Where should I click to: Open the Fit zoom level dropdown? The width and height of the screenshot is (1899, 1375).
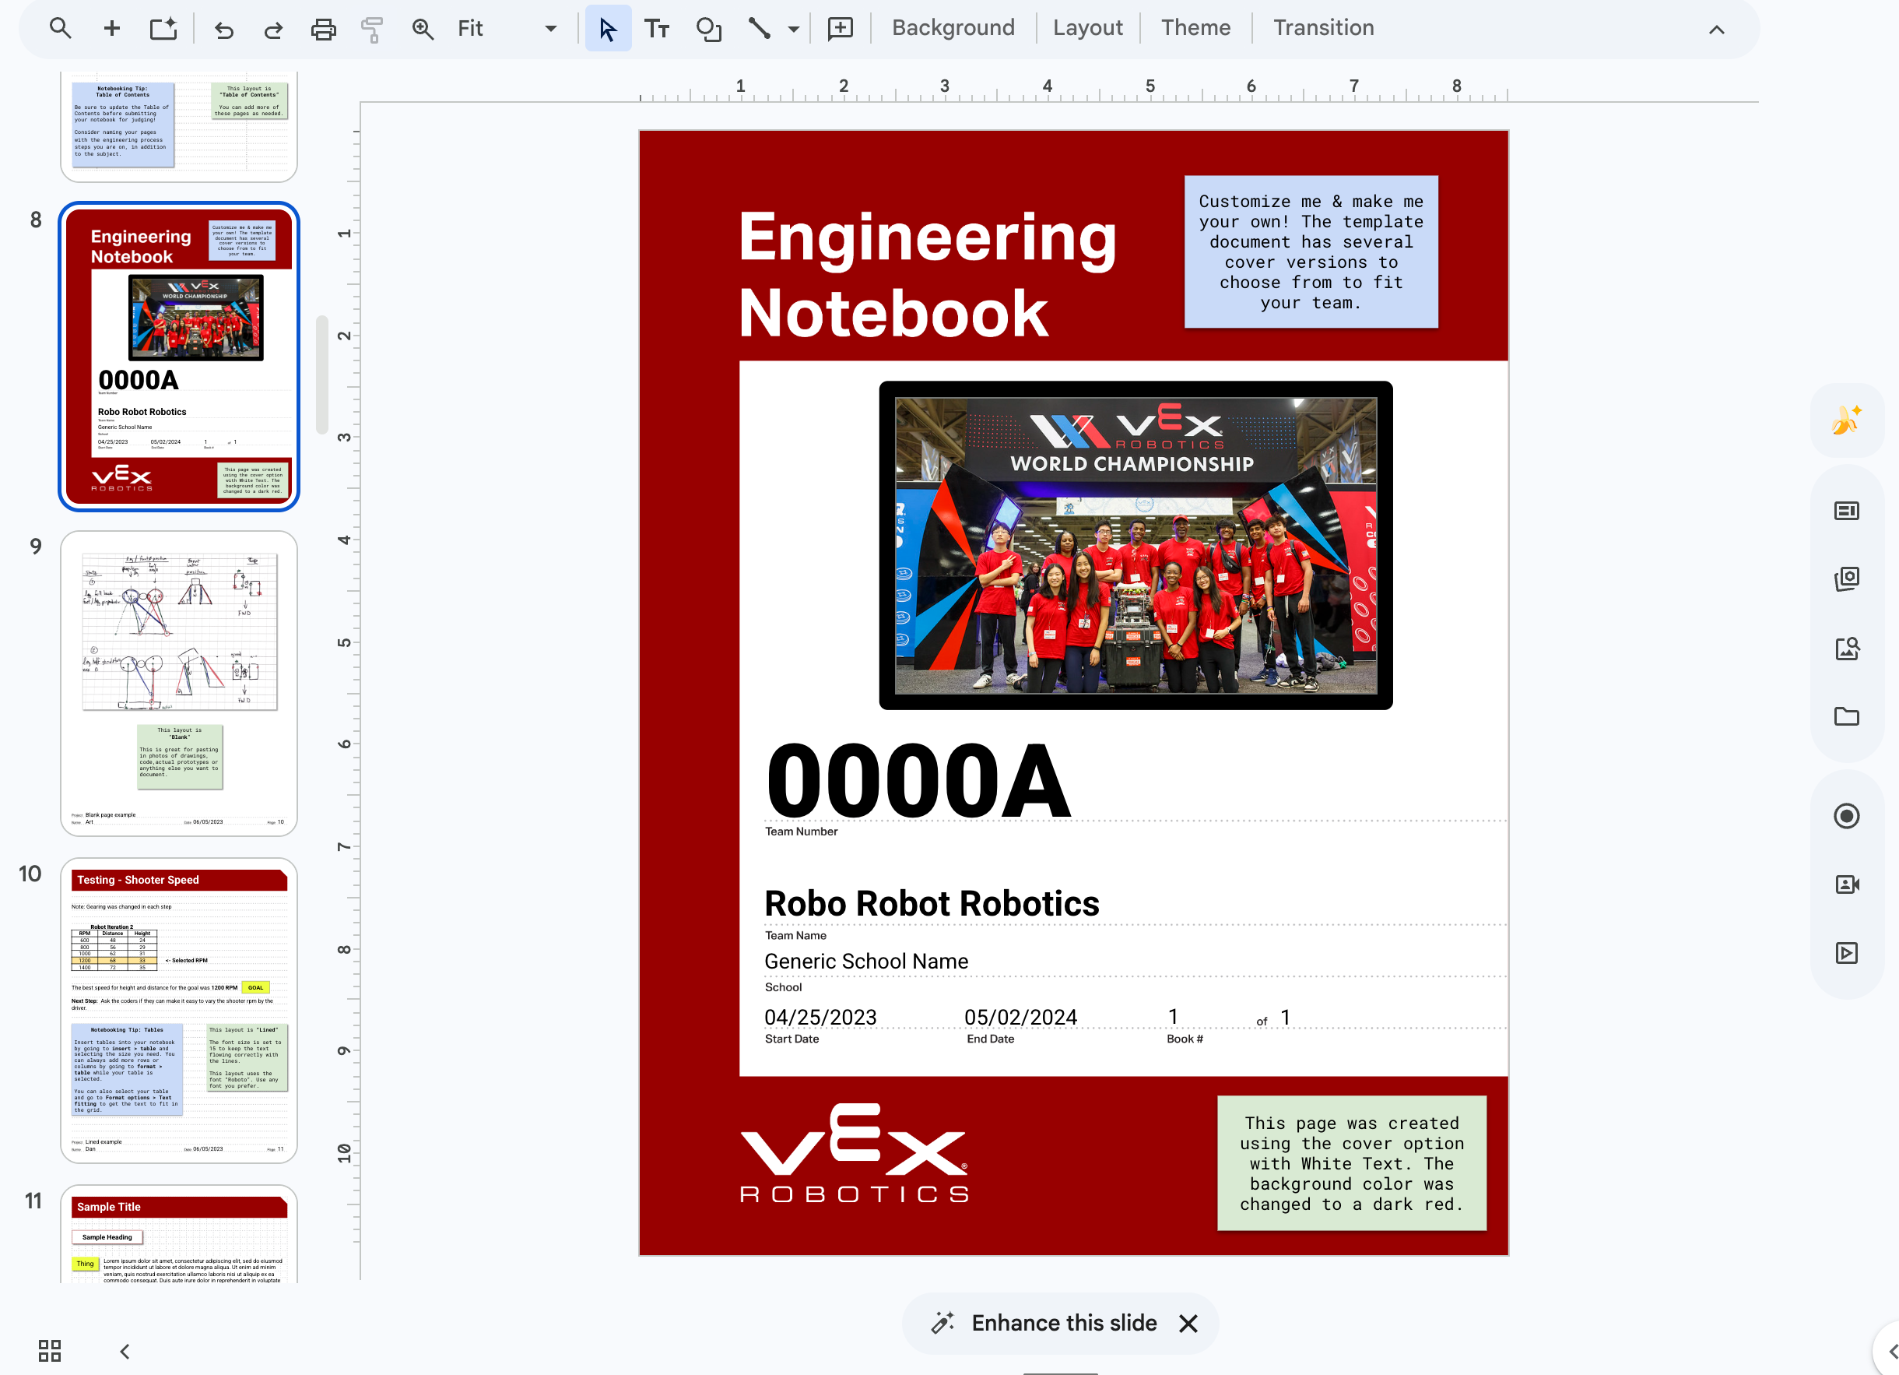pos(507,29)
